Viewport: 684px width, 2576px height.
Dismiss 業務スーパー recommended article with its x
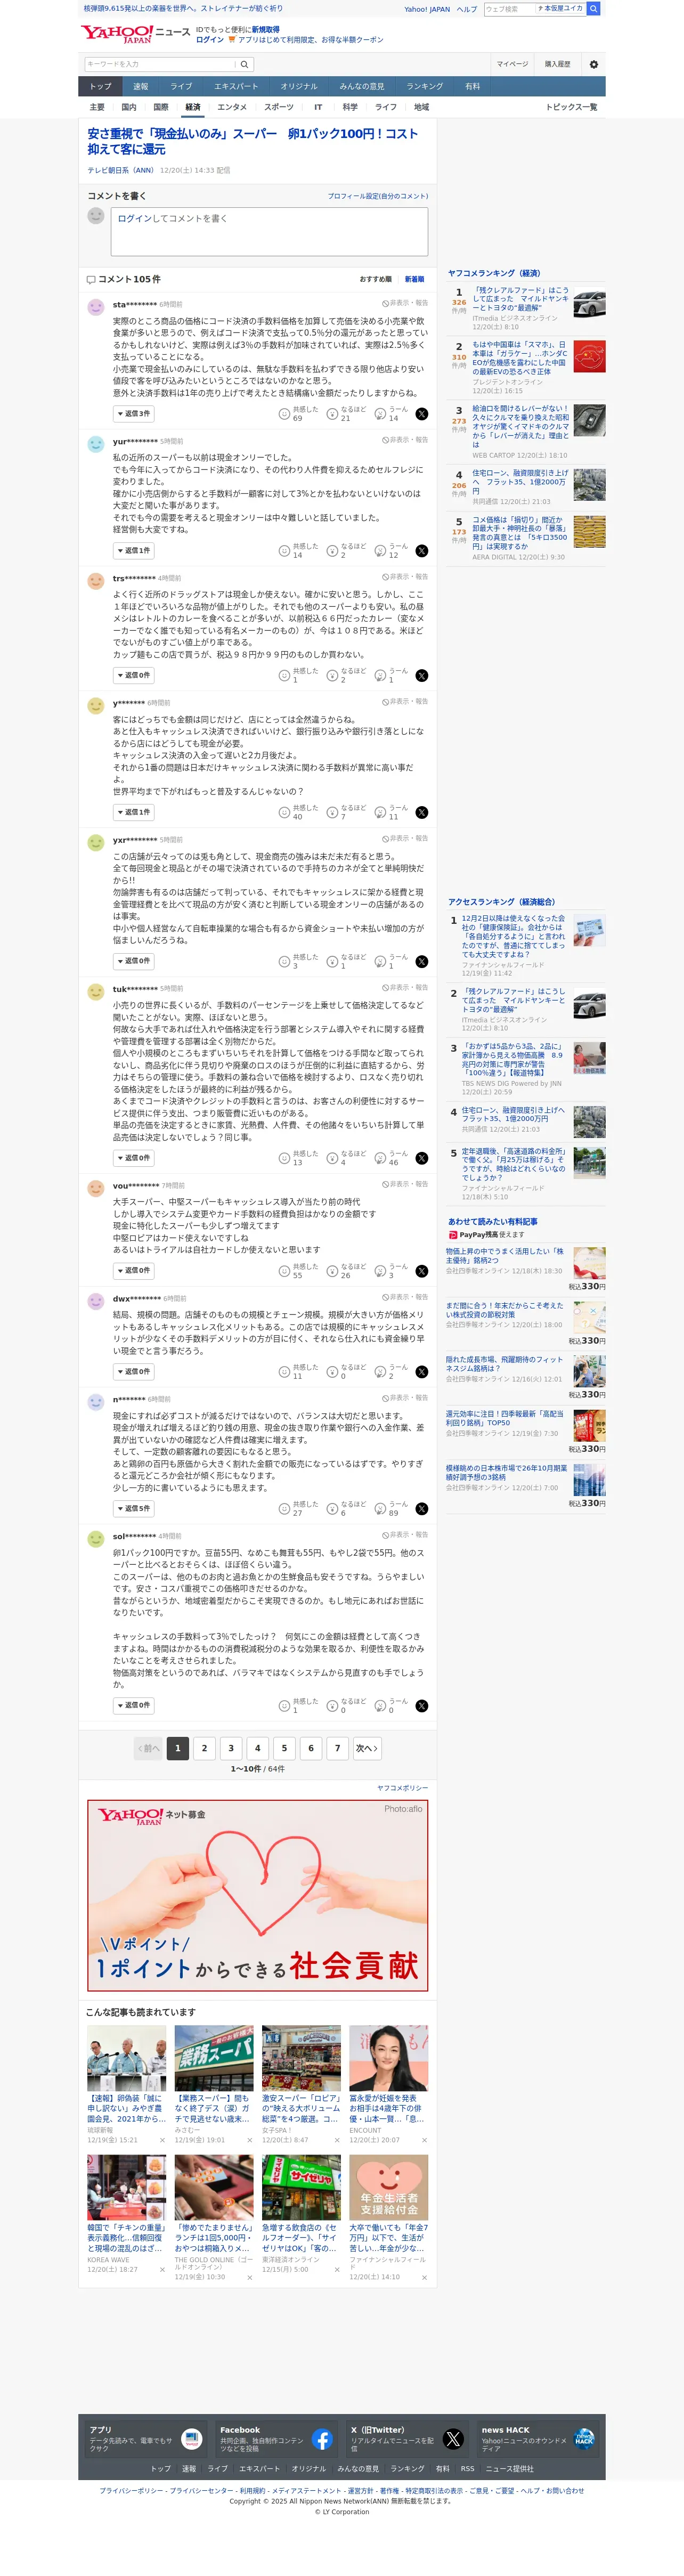click(249, 2140)
